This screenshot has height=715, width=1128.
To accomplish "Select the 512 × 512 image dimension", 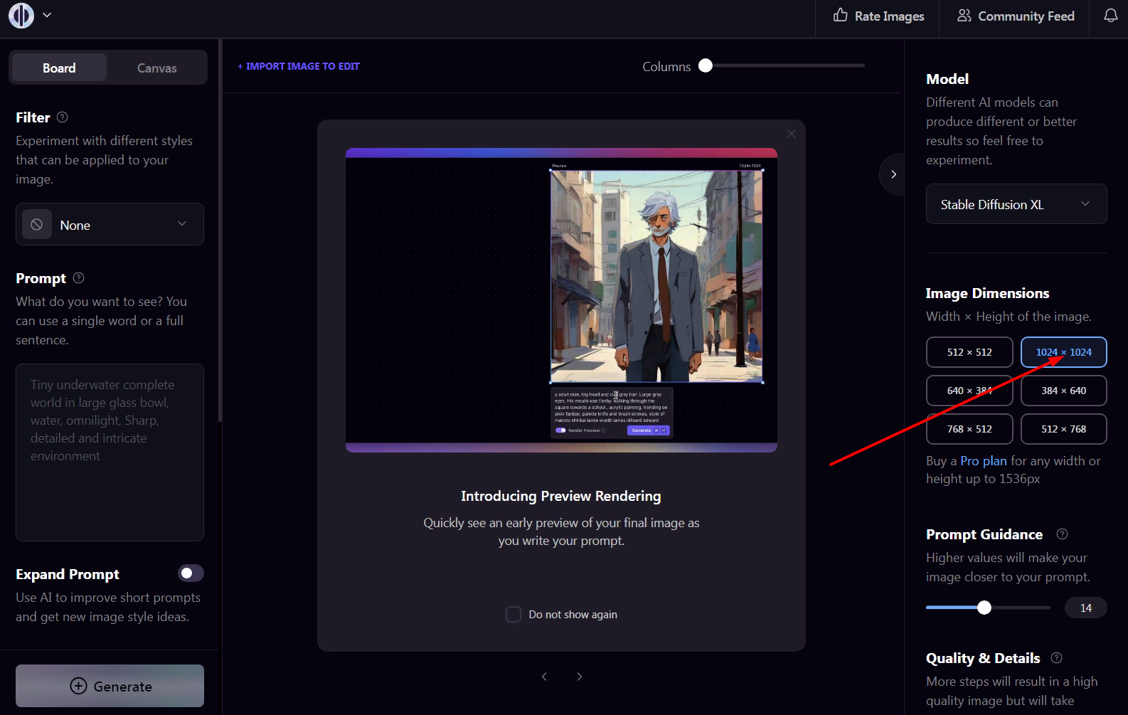I will click(x=969, y=352).
